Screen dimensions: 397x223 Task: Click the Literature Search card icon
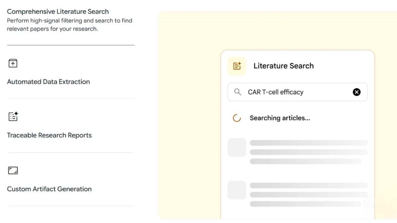tap(237, 66)
